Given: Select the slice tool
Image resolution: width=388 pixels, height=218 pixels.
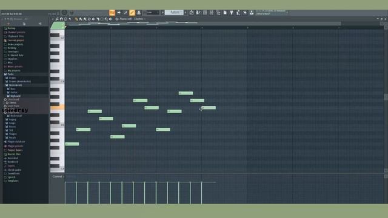Looking at the screenshot, I should (x=98, y=19).
